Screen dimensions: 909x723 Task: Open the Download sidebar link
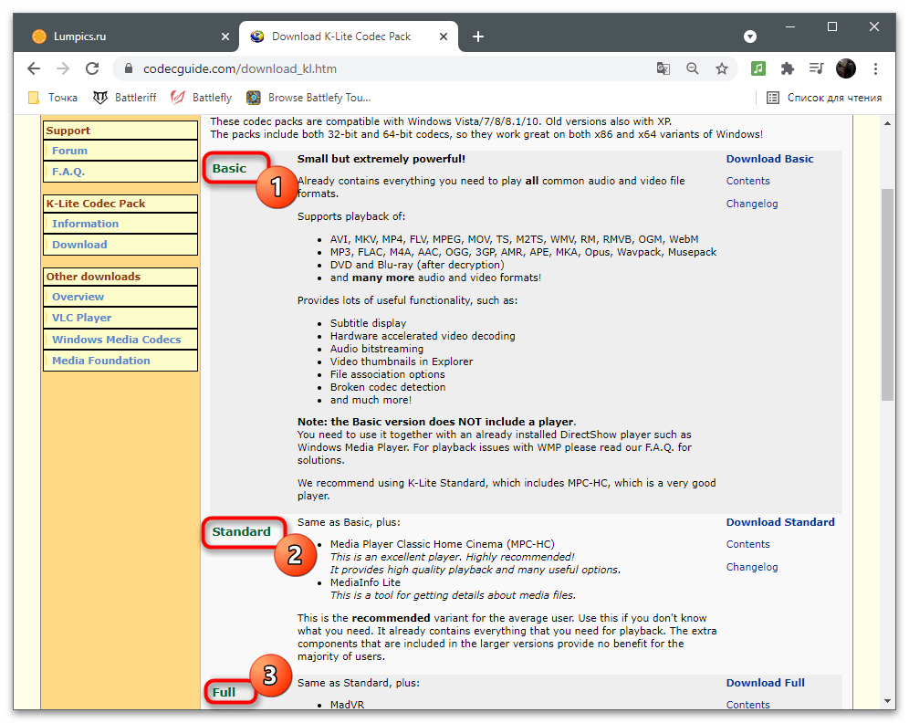(79, 245)
